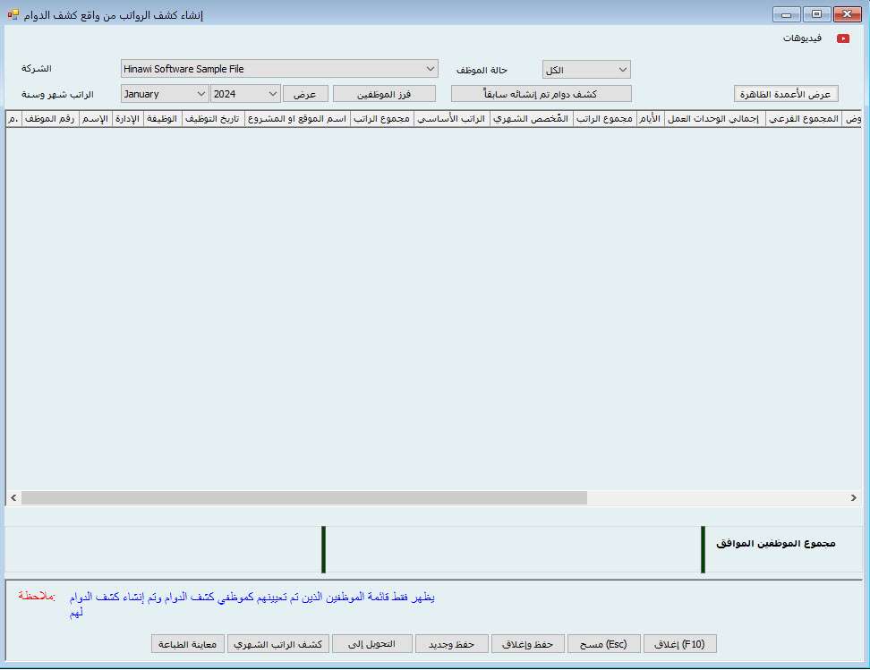Image resolution: width=870 pixels, height=670 pixels.
Task: Click the عرض display button
Action: coord(305,94)
